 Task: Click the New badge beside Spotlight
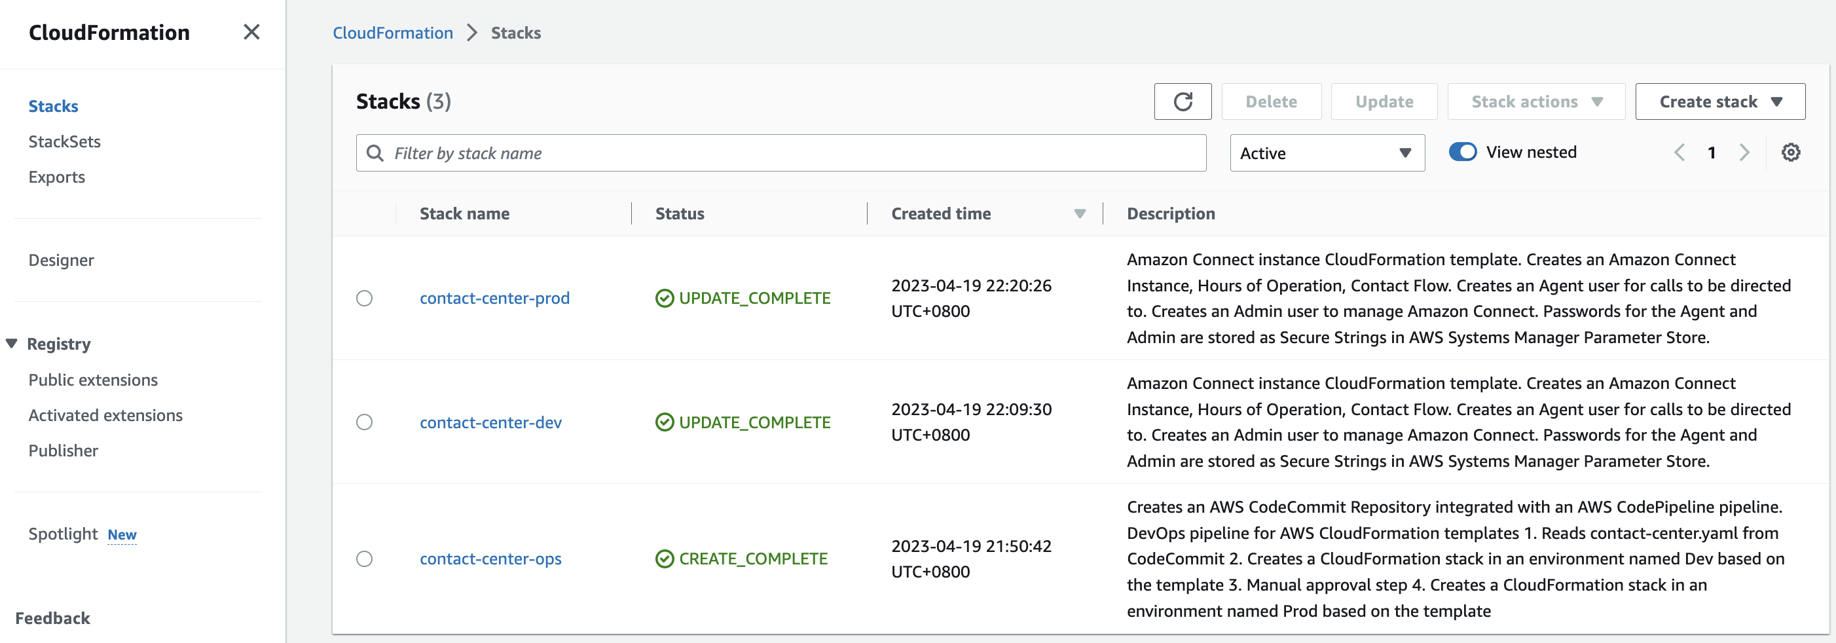pyautogui.click(x=122, y=535)
